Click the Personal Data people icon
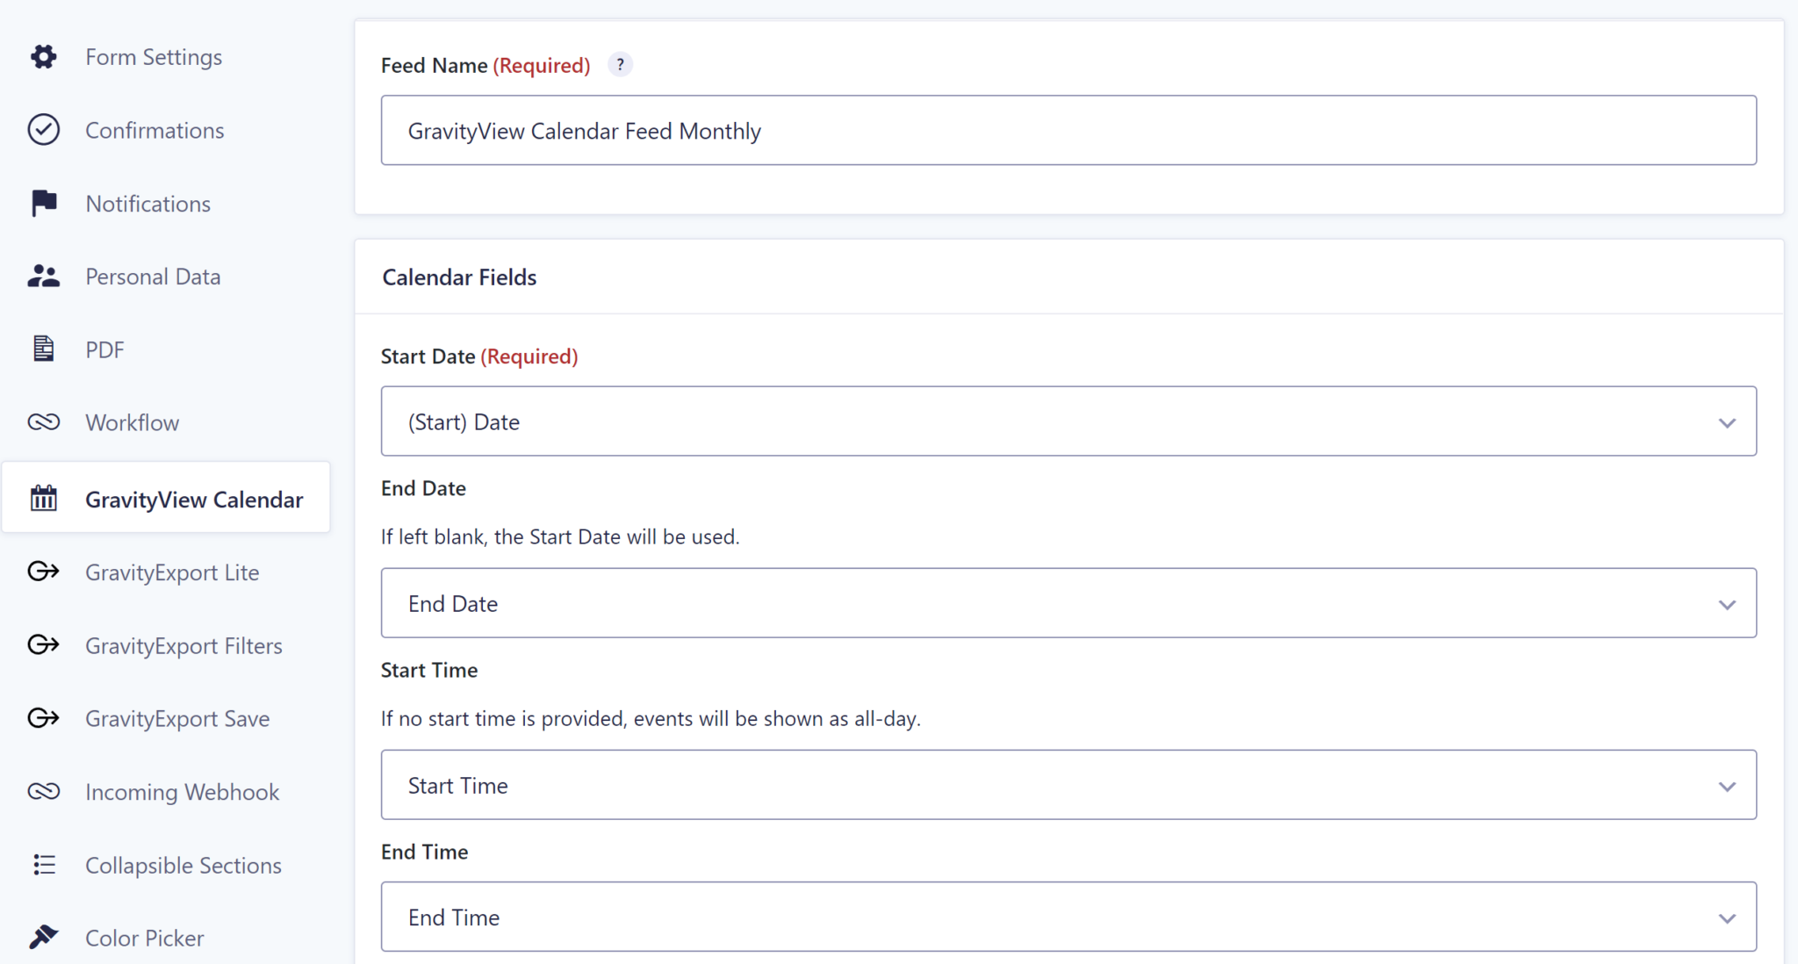 [43, 277]
